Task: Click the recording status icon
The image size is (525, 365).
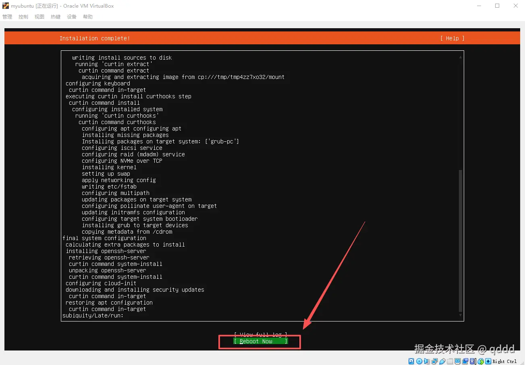Action: click(465, 361)
